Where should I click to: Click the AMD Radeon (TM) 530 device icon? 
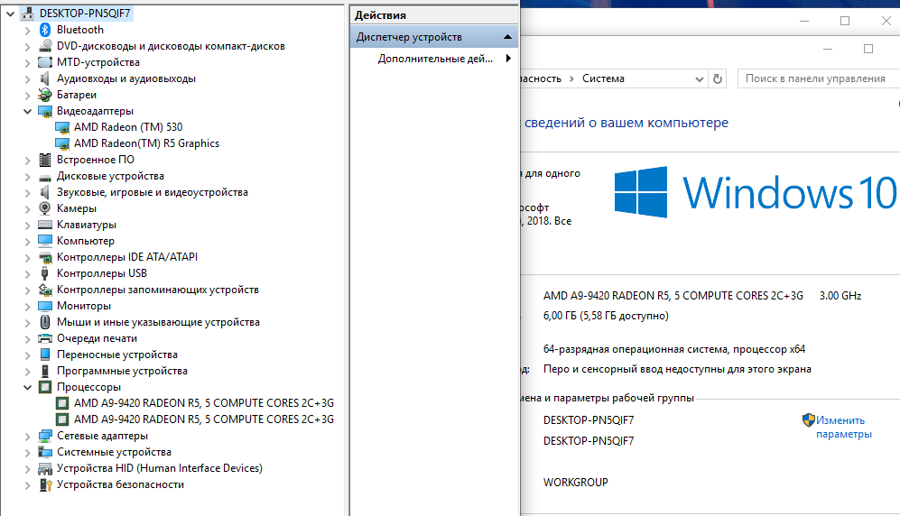pos(62,127)
